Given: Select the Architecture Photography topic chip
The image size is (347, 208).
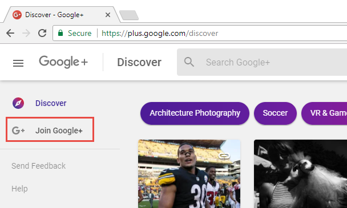Looking at the screenshot, I should 195,113.
